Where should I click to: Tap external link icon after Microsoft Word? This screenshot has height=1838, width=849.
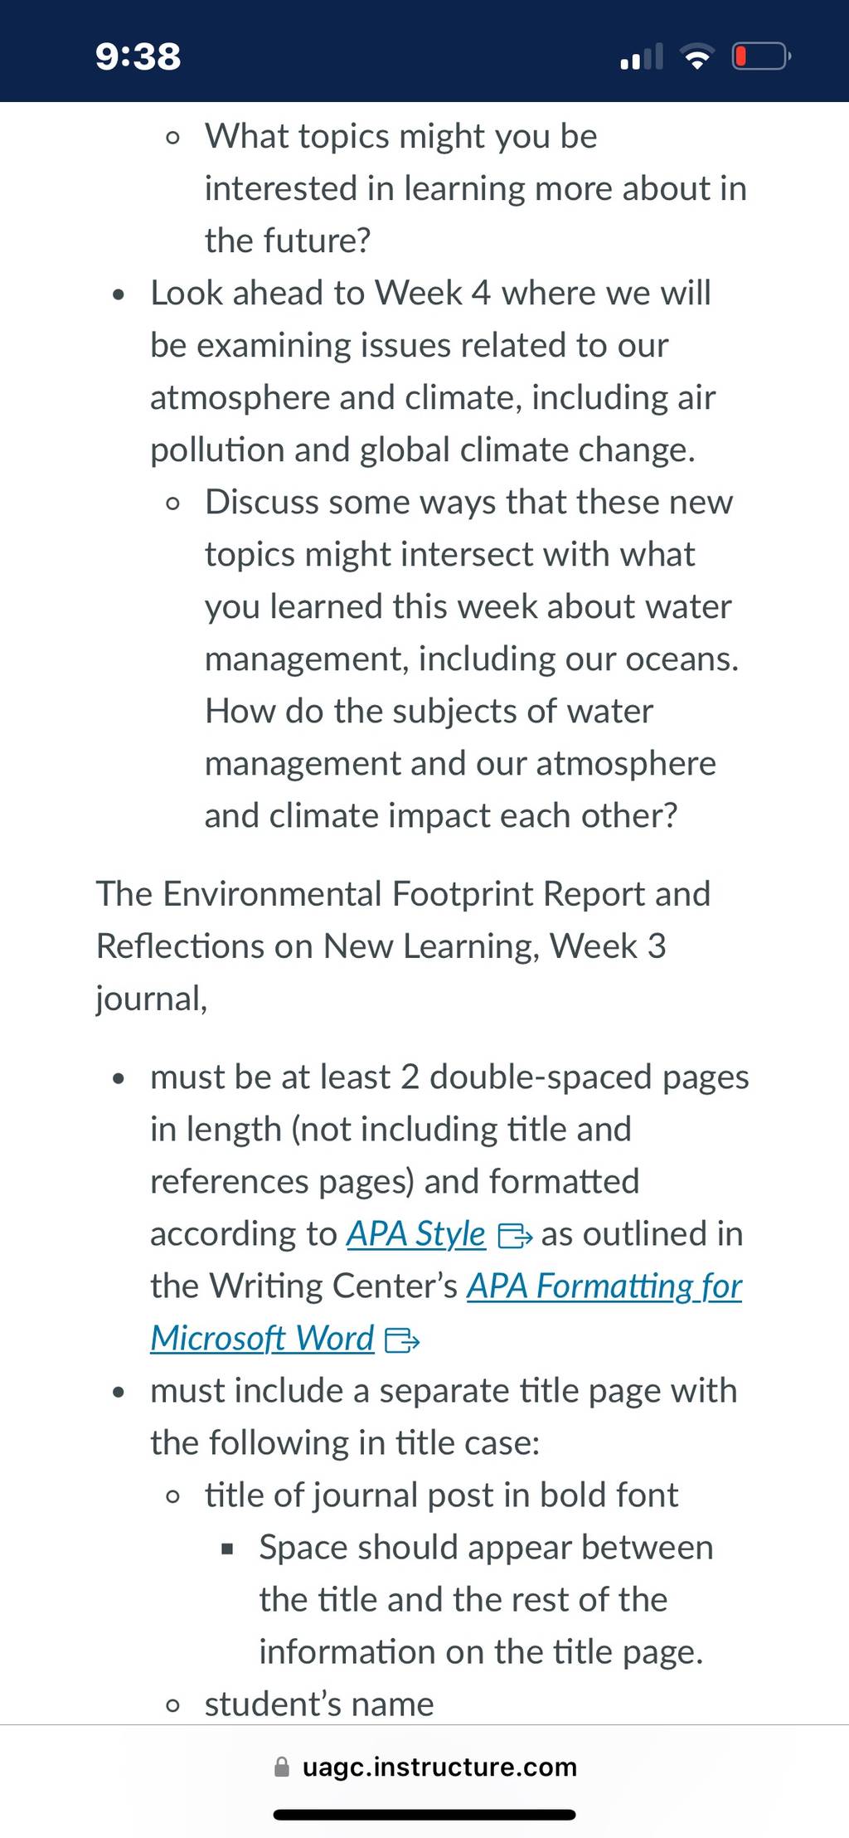(402, 1340)
